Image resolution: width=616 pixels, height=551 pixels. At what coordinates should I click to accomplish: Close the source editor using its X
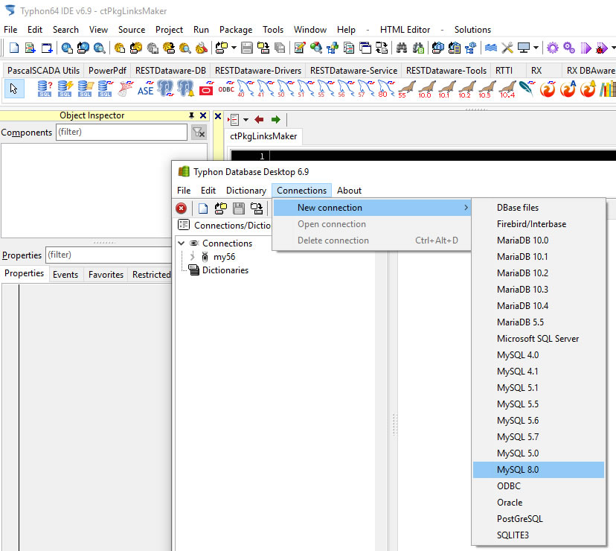tap(218, 116)
